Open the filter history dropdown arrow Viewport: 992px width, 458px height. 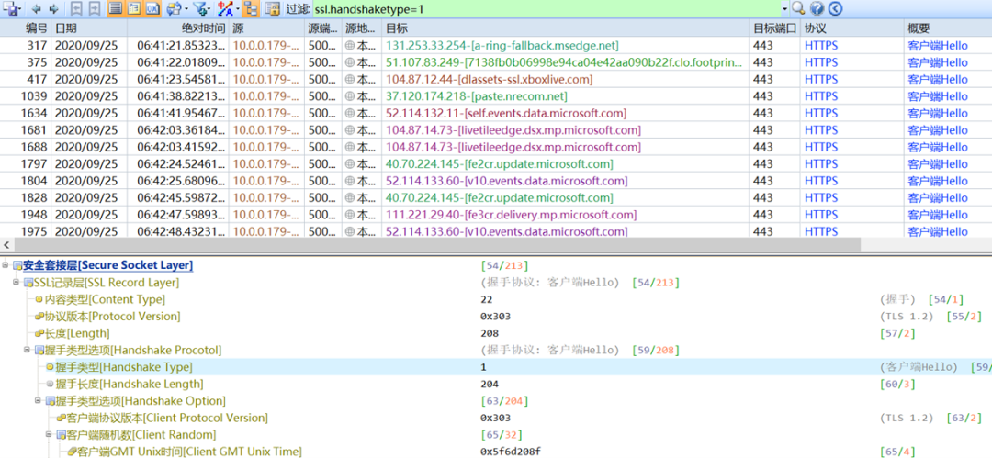(x=784, y=9)
